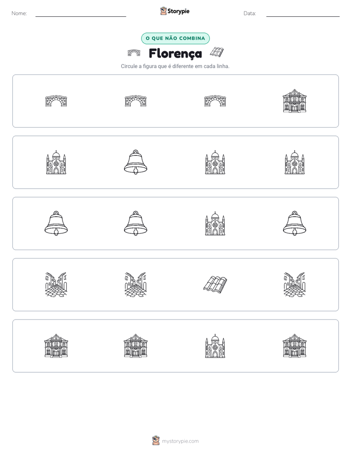Select the first stone bridge icon
This screenshot has width=351, height=455.
[x=56, y=101]
